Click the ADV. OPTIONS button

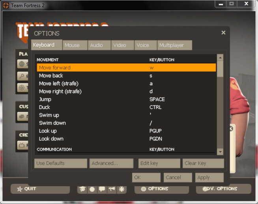tap(223, 189)
